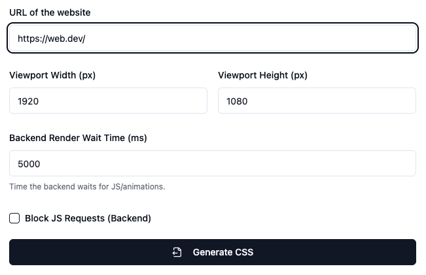Select the Backend Render Wait Time field
Viewport: 426px width, 275px height.
click(x=213, y=163)
